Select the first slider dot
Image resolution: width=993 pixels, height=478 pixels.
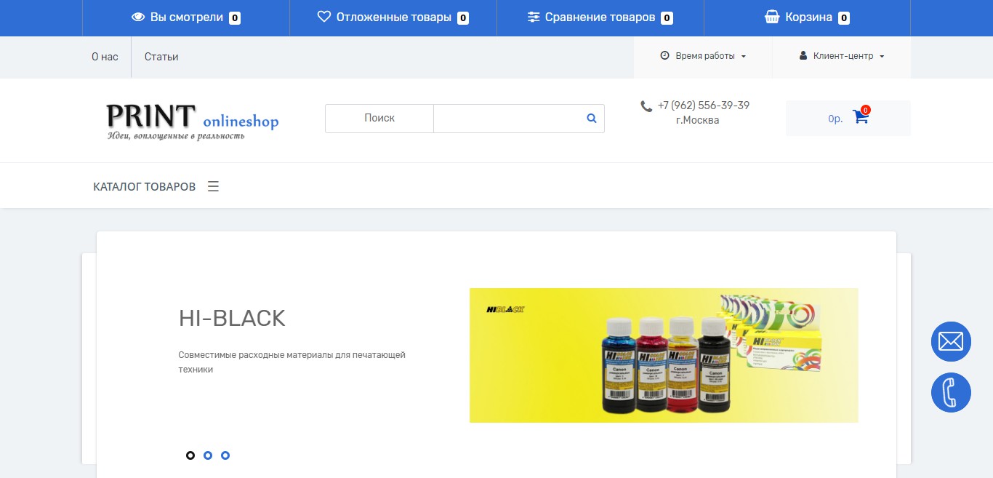click(x=190, y=455)
